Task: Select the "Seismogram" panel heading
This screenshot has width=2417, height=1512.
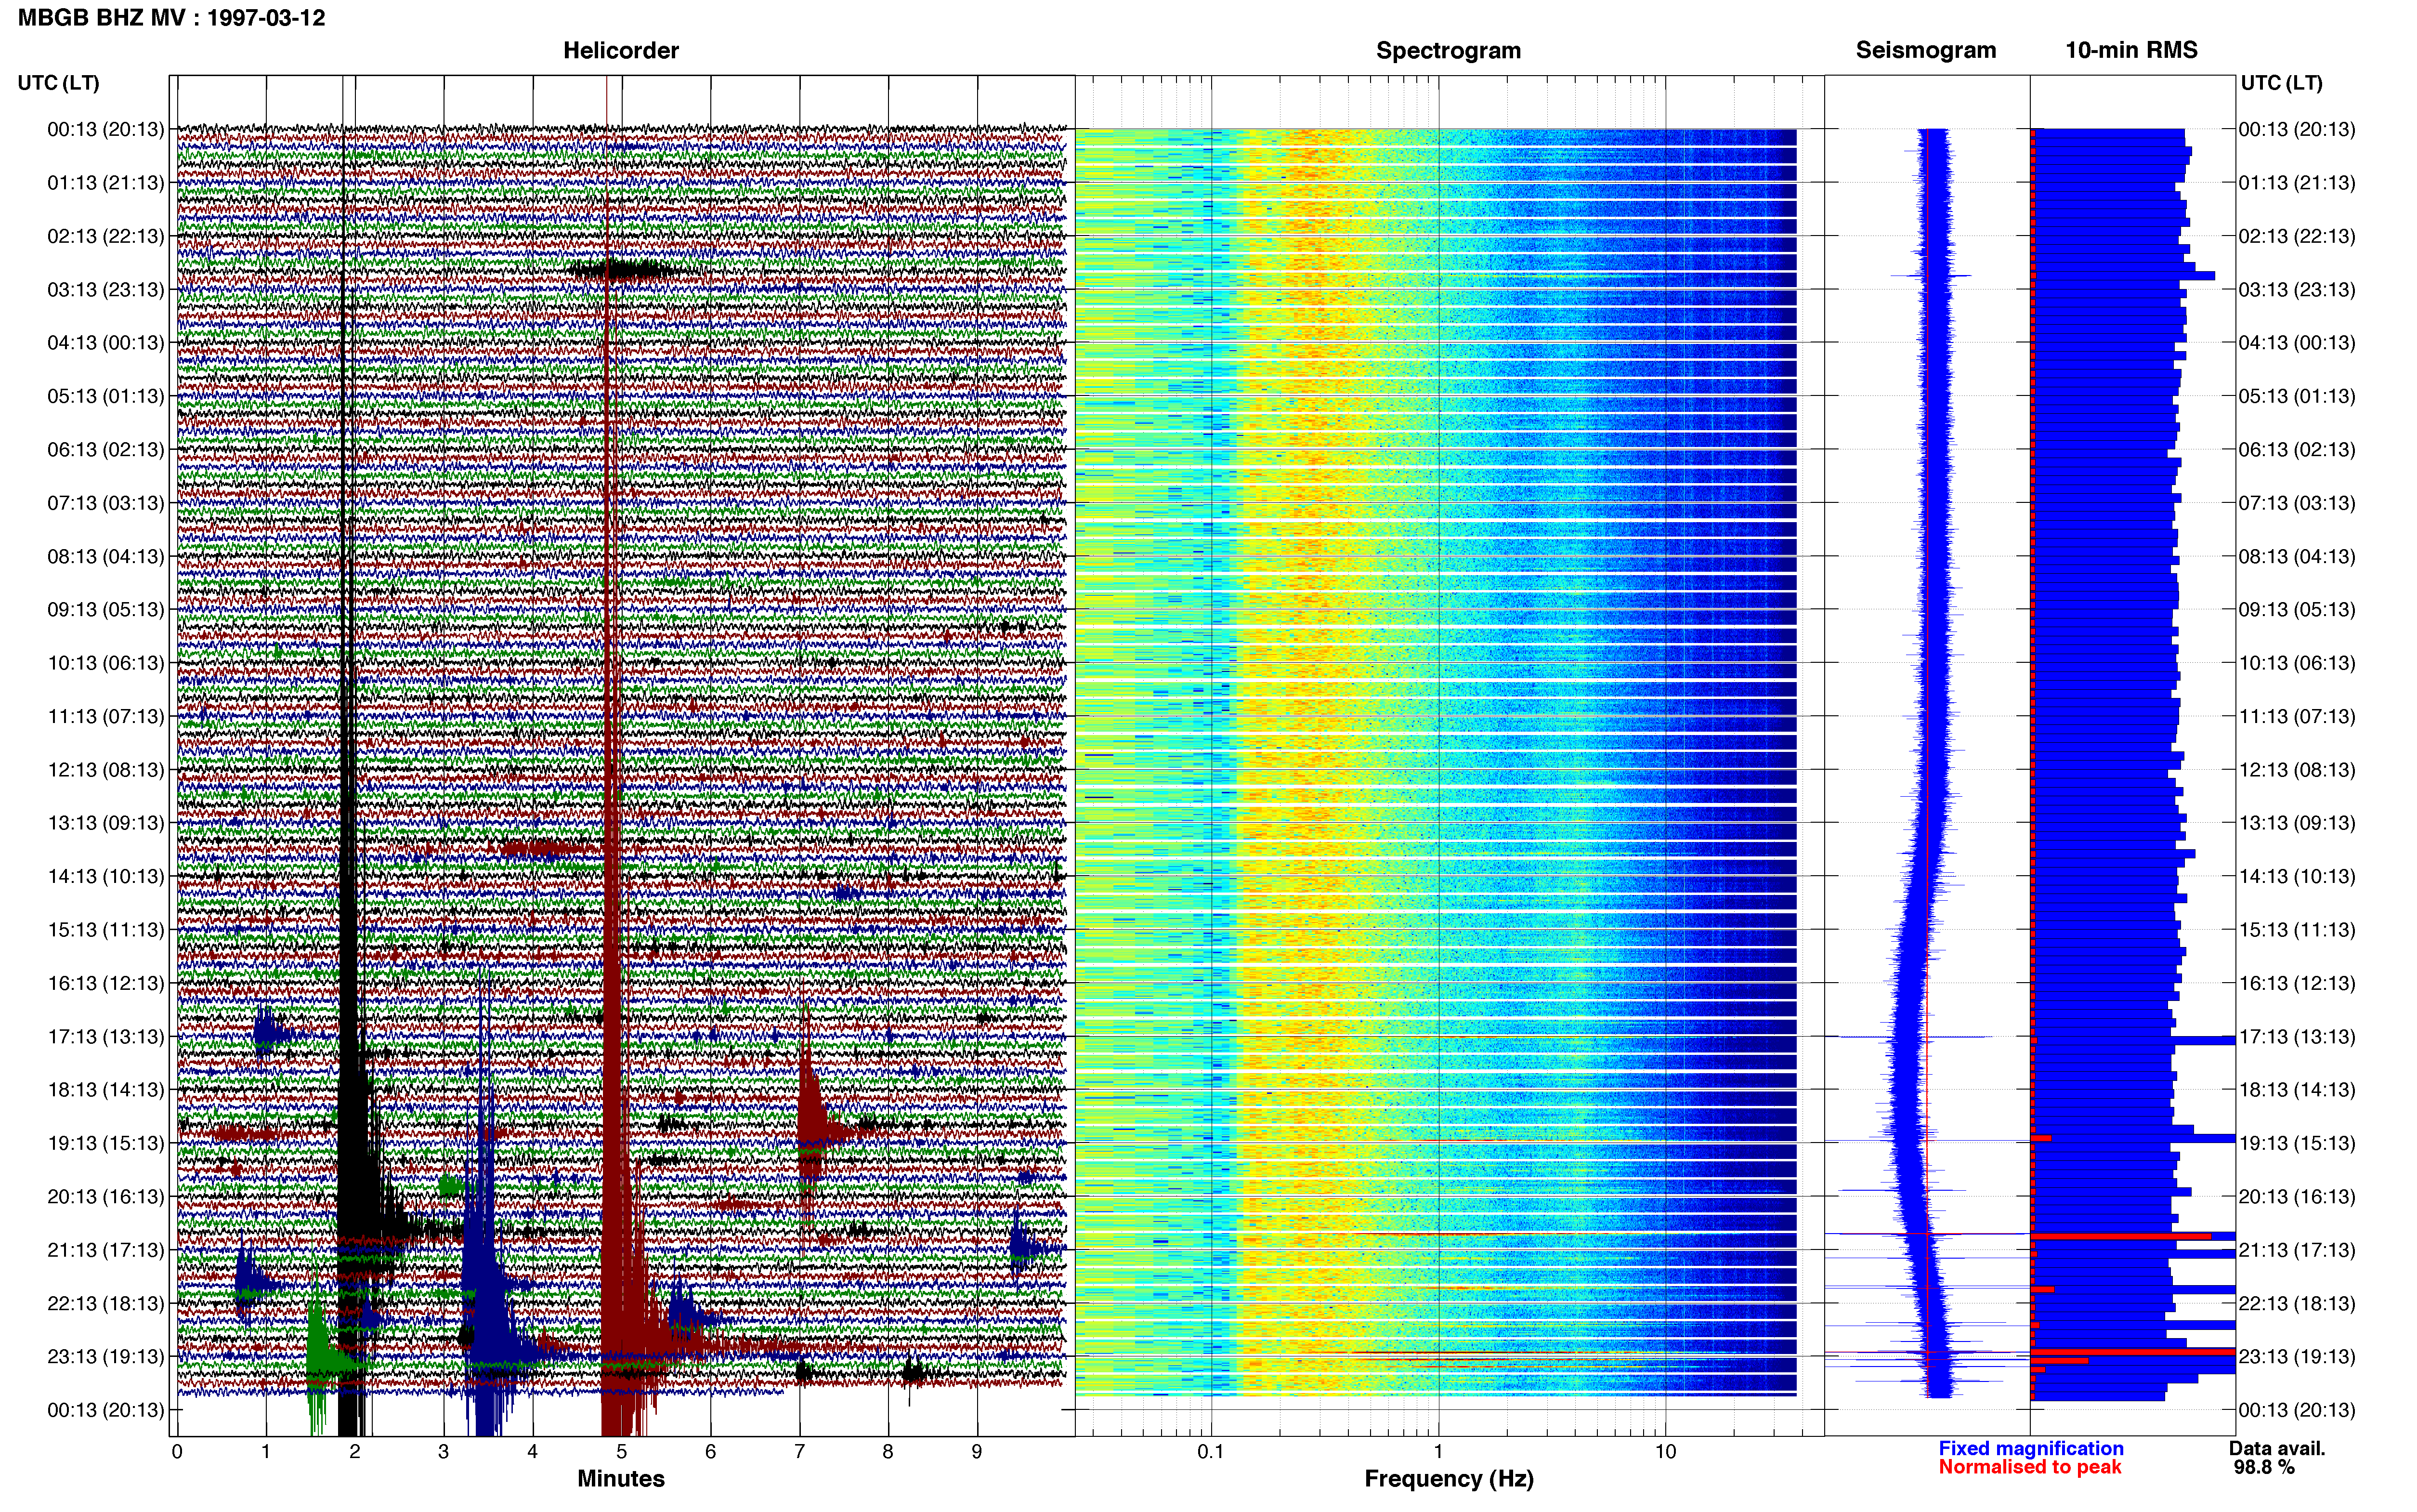Action: (1925, 51)
